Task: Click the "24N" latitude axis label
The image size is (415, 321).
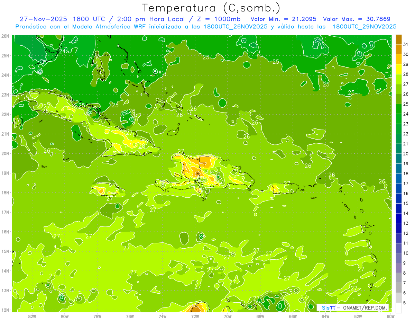Action: [x=5, y=75]
